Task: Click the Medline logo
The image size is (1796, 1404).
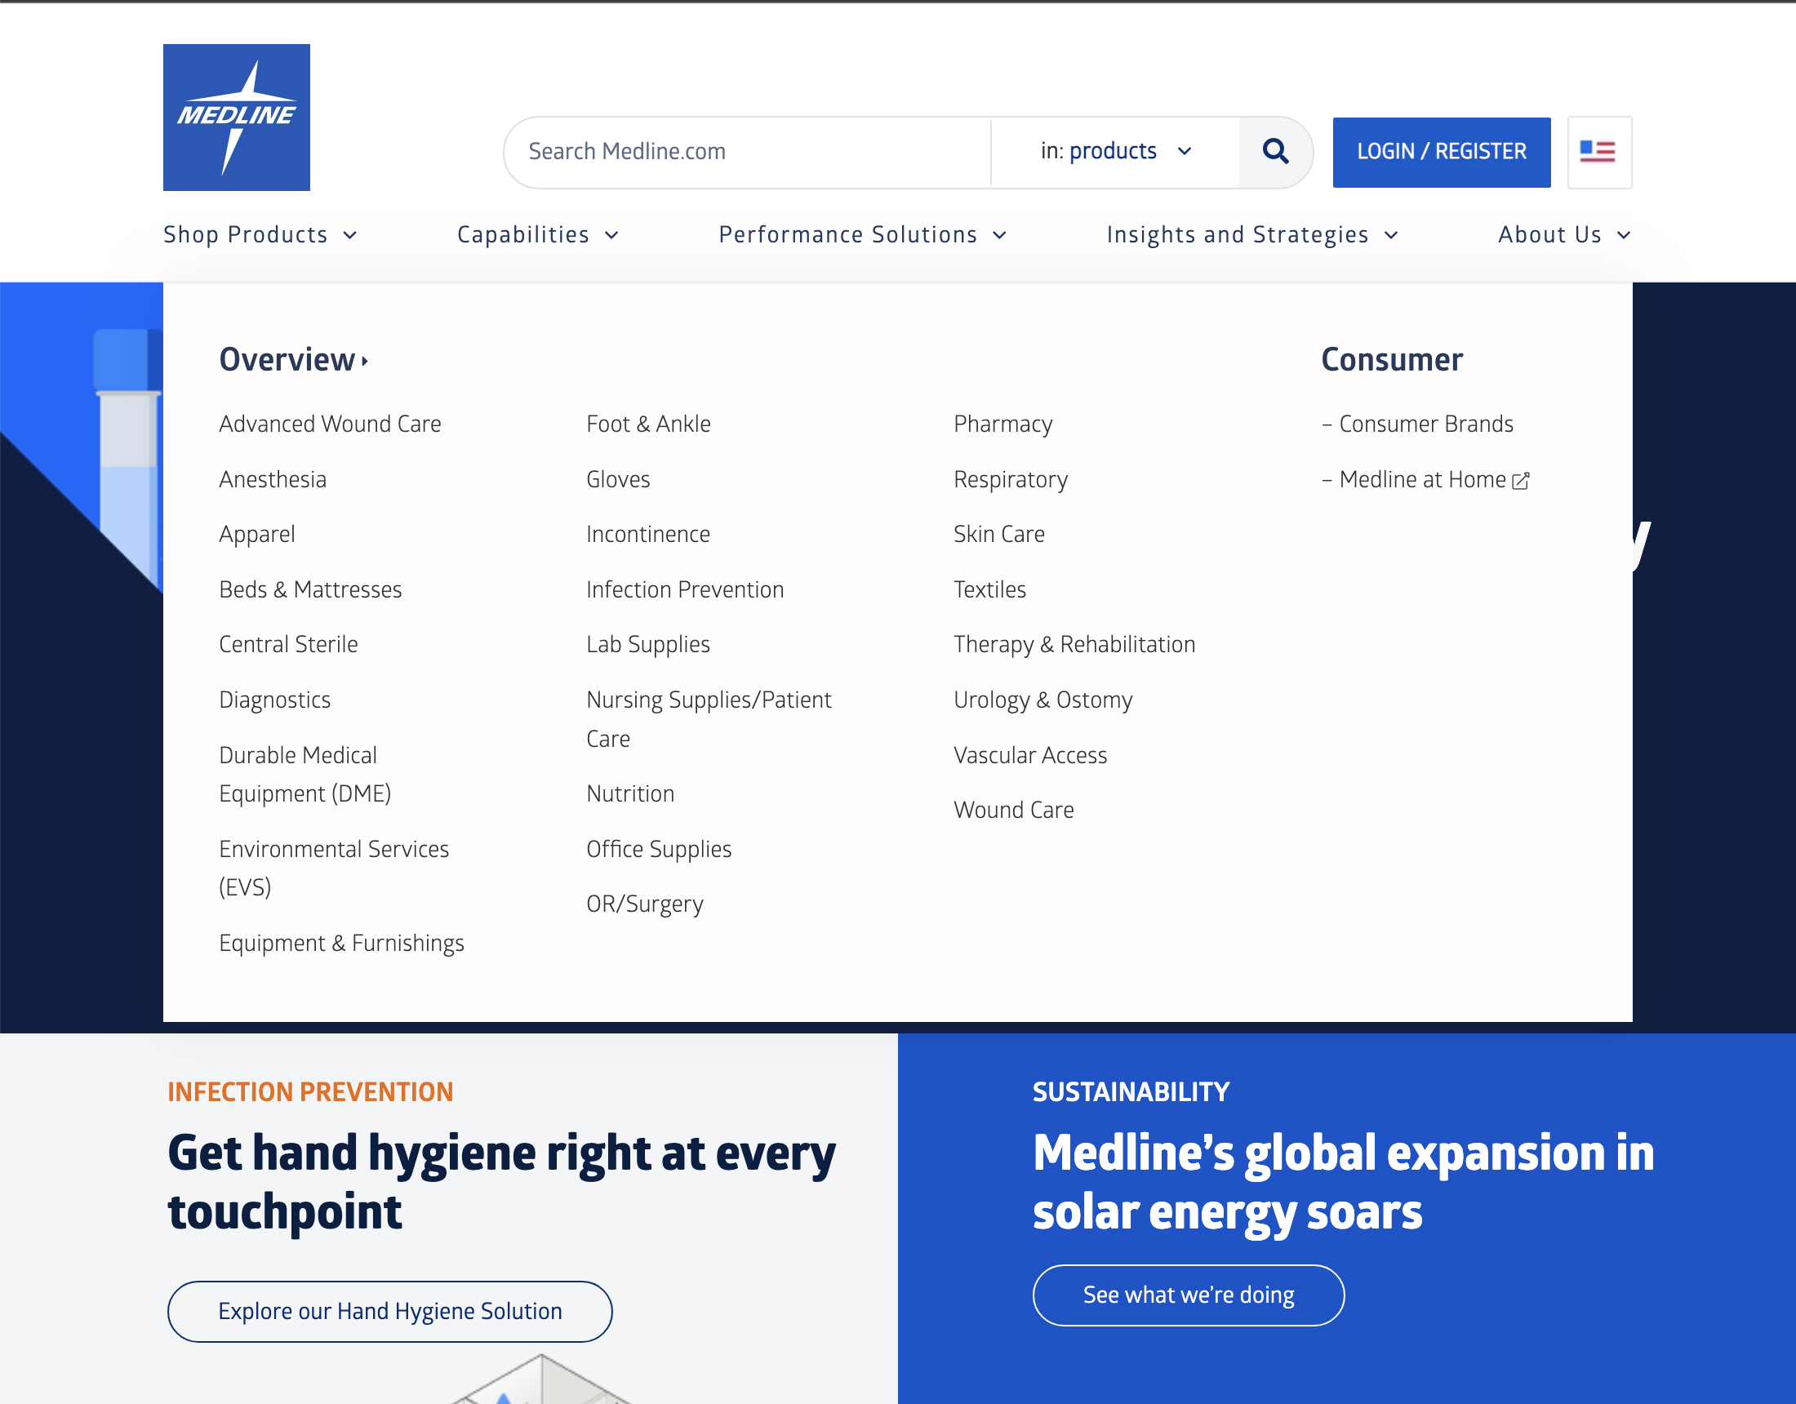Action: click(x=236, y=118)
